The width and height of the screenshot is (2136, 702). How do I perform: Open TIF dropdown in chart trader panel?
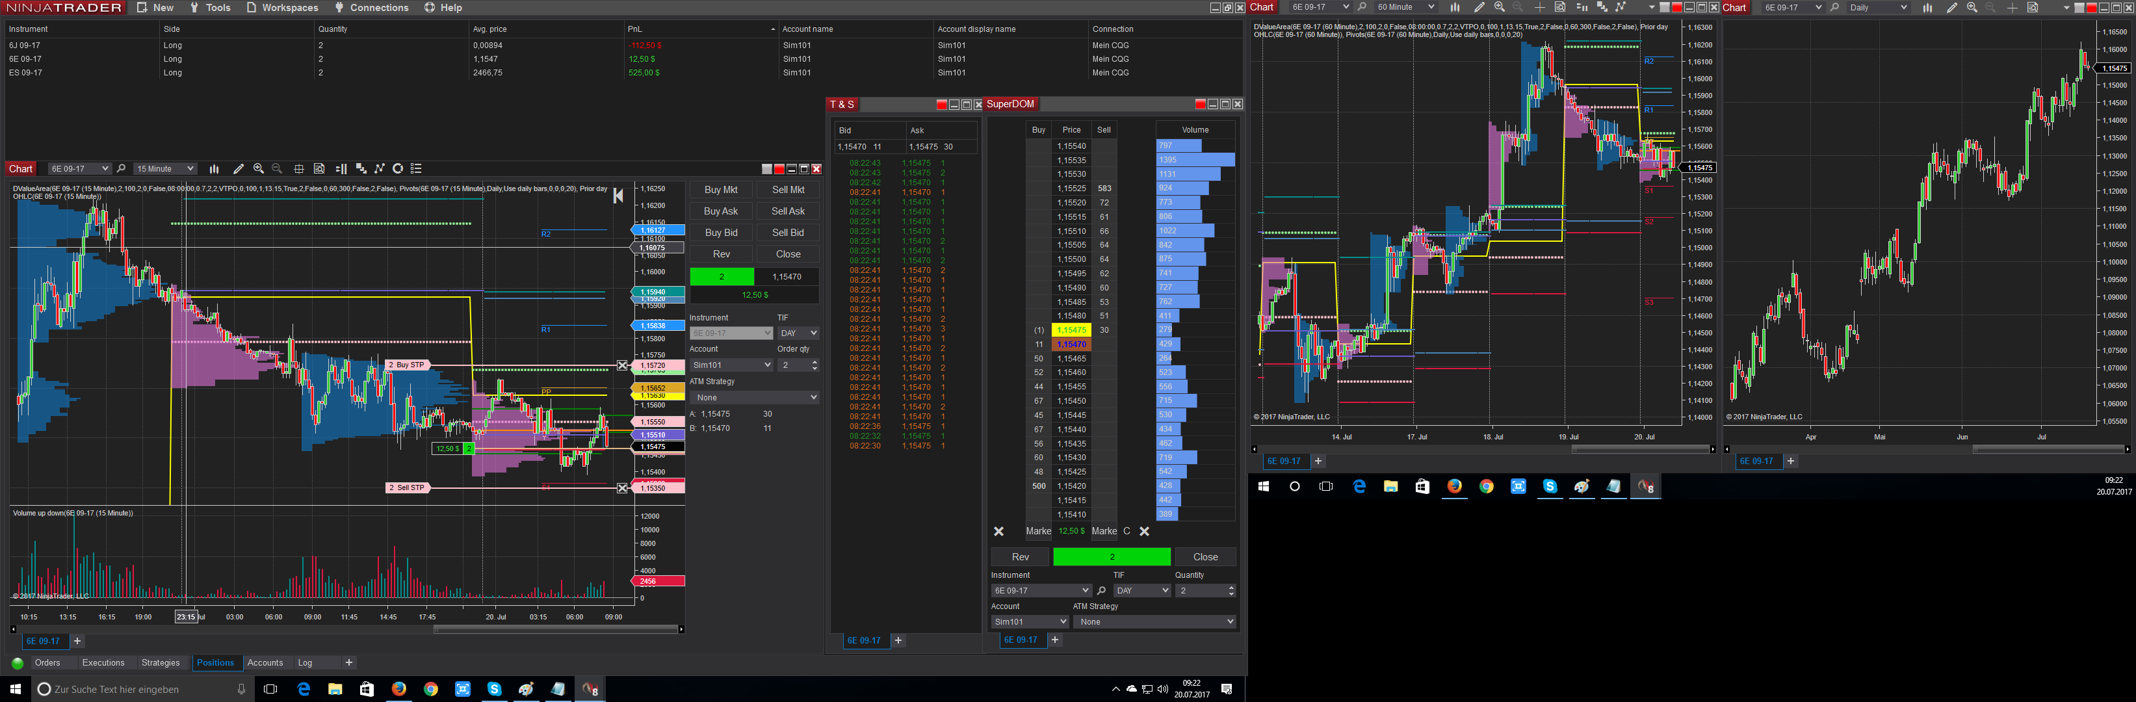(798, 333)
